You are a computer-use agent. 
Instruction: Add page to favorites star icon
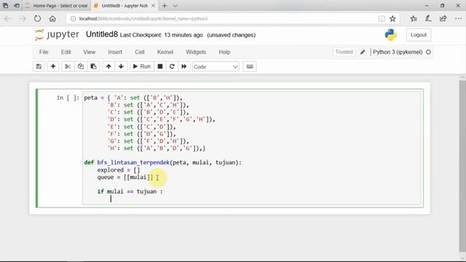point(392,19)
